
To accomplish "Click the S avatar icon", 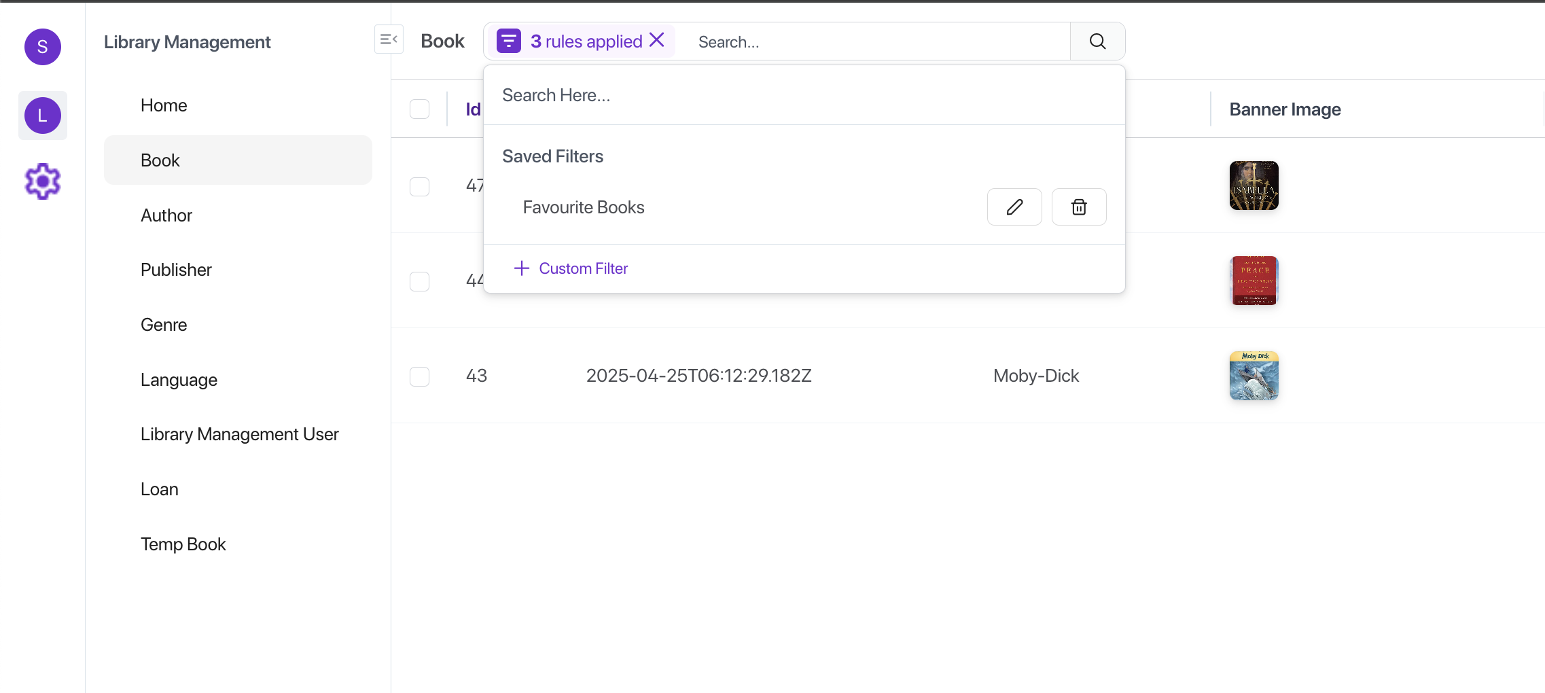I will 43,47.
